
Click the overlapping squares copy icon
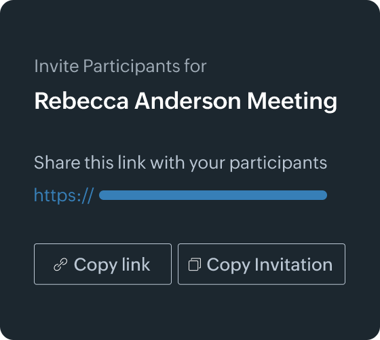coord(195,265)
